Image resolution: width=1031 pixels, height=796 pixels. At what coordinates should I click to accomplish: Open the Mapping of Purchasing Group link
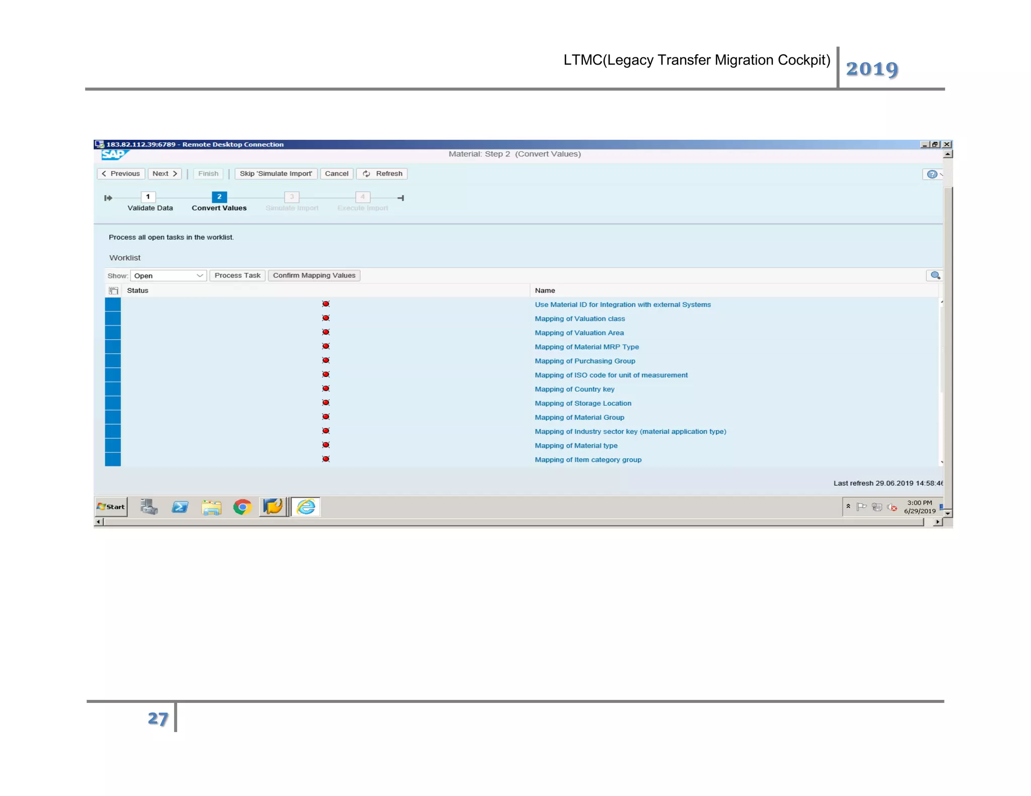click(584, 361)
